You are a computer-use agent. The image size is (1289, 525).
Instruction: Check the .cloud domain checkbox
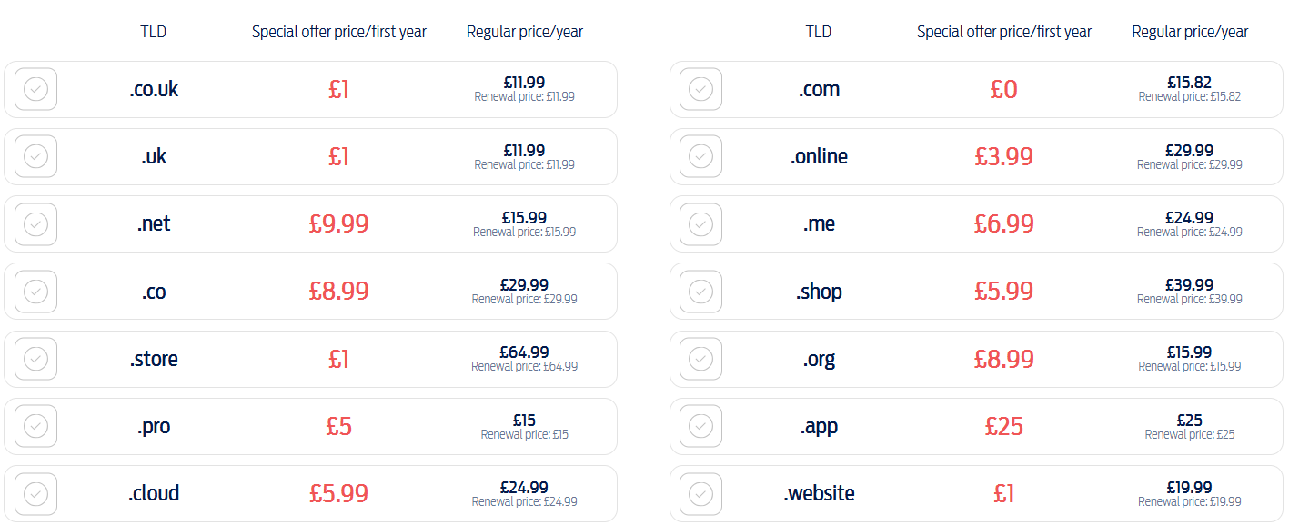35,493
